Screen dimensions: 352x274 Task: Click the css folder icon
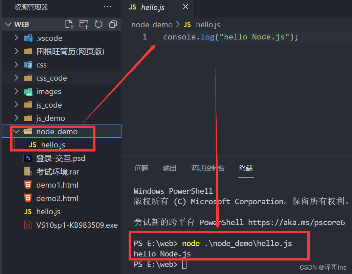[x=28, y=65]
